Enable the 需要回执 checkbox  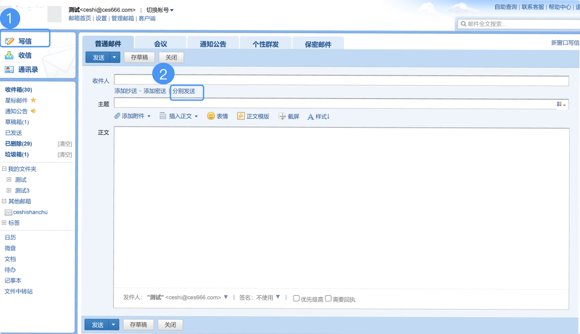pyautogui.click(x=328, y=299)
